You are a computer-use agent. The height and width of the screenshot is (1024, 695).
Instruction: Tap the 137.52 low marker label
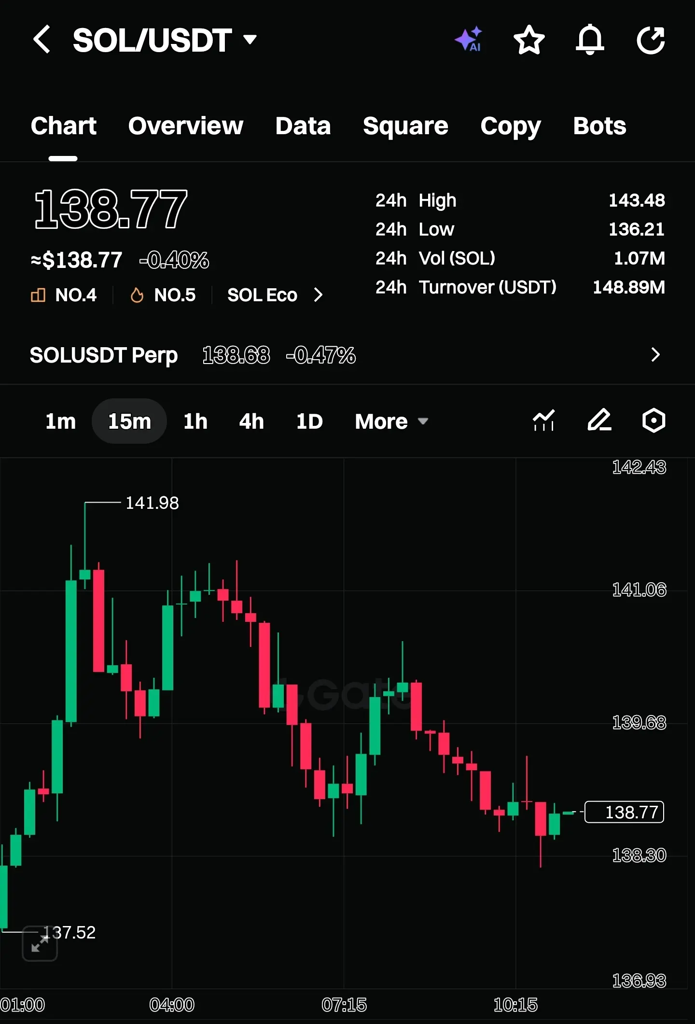[x=69, y=933]
